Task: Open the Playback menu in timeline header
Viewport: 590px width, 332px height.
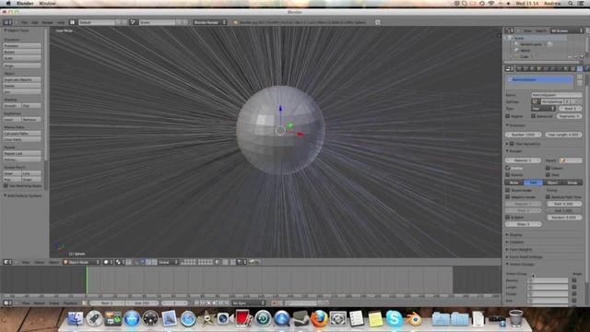Action: click(70, 303)
